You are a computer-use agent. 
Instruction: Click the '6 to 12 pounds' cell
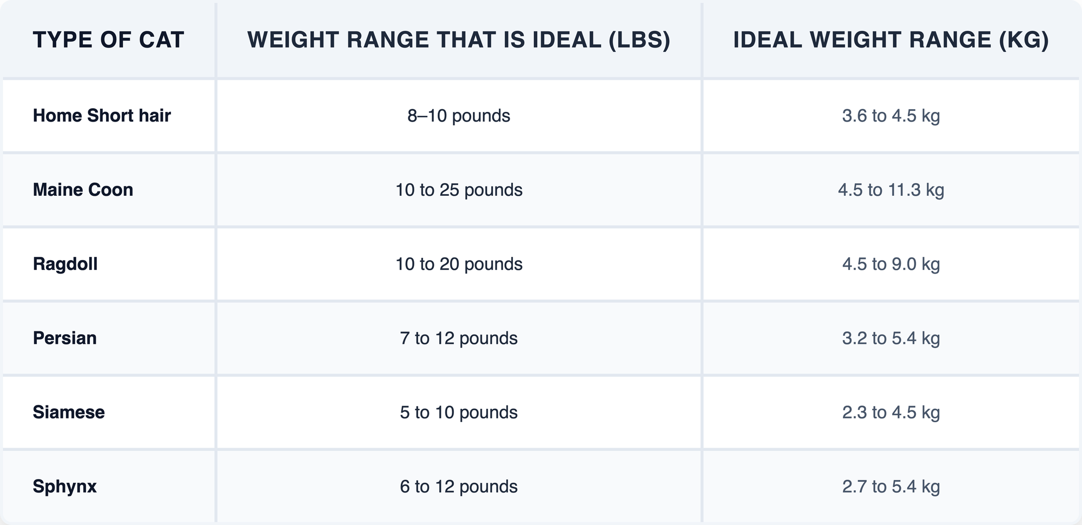coord(459,486)
